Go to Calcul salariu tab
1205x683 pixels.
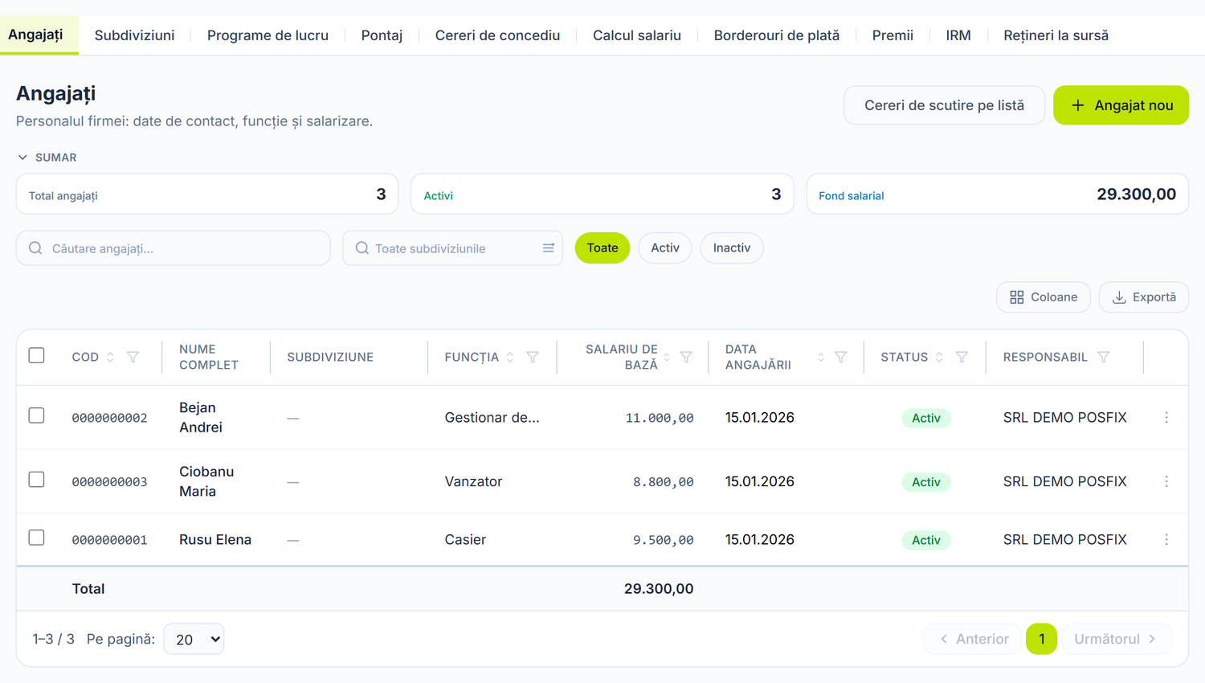tap(637, 35)
